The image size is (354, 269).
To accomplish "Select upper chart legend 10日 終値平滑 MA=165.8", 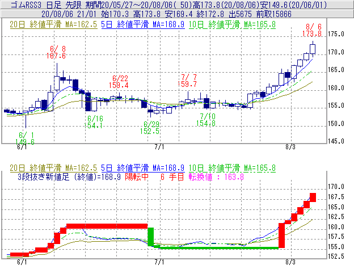I will point(232,24).
